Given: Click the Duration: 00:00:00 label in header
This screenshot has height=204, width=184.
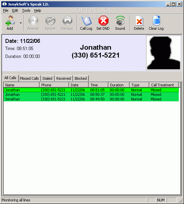Looking at the screenshot, I should [x=23, y=56].
